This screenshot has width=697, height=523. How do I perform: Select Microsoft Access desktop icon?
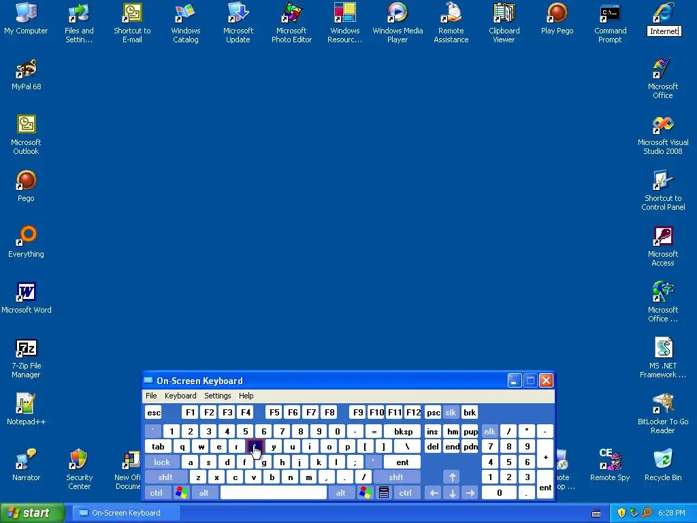[663, 246]
